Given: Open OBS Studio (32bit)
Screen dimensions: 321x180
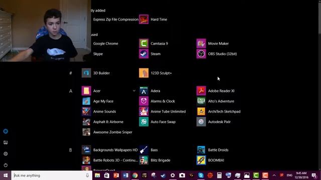Looking at the screenshot, I should [x=217, y=54].
